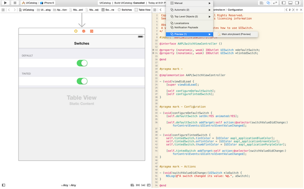This screenshot has height=189, width=304.
Task: Click the Run (play) button
Action: (5, 3)
